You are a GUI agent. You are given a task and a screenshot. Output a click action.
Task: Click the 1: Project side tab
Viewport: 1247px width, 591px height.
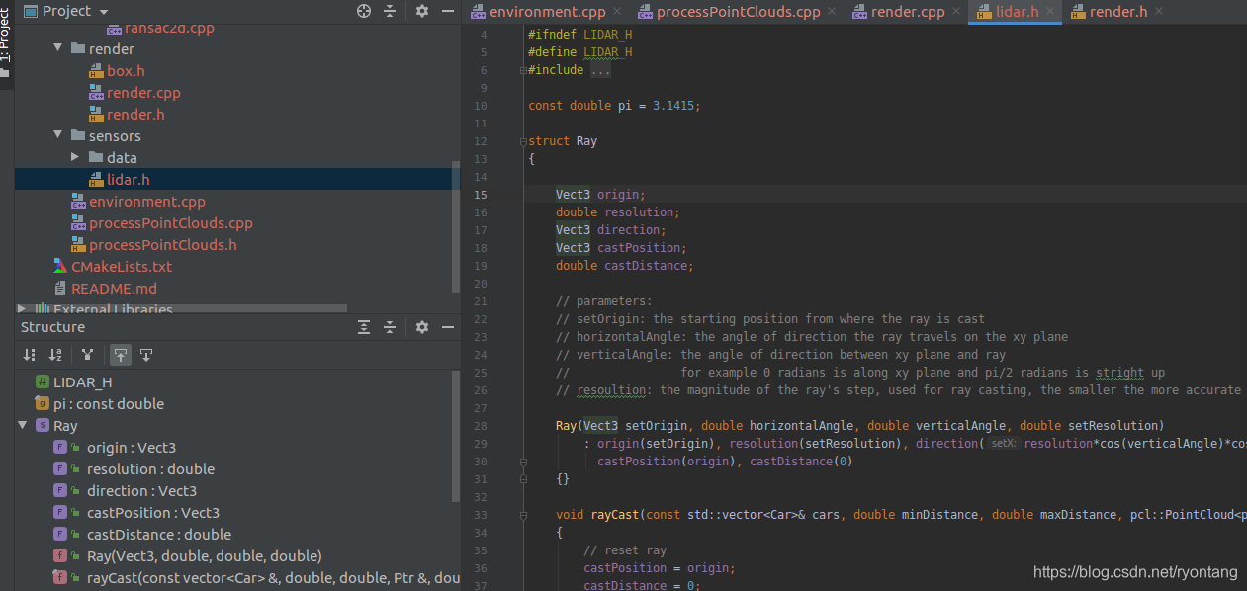[x=6, y=44]
